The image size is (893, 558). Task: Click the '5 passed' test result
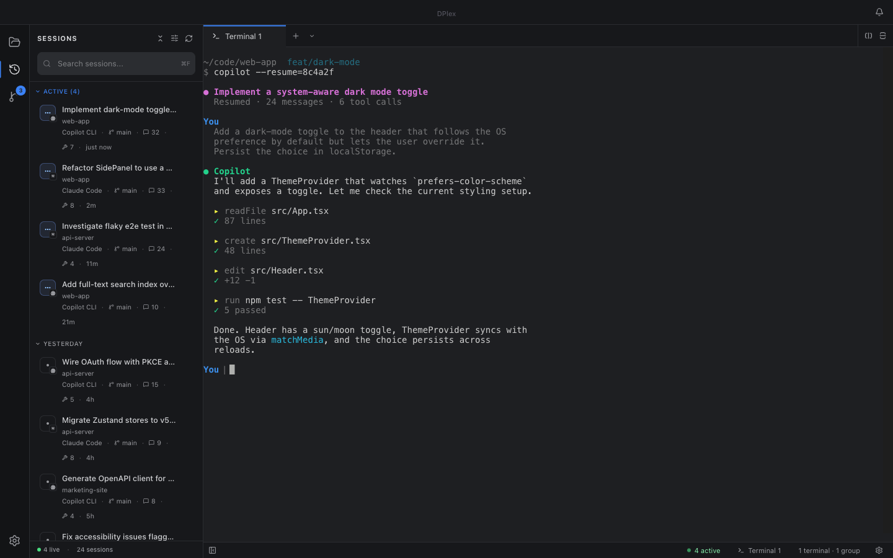pos(245,310)
